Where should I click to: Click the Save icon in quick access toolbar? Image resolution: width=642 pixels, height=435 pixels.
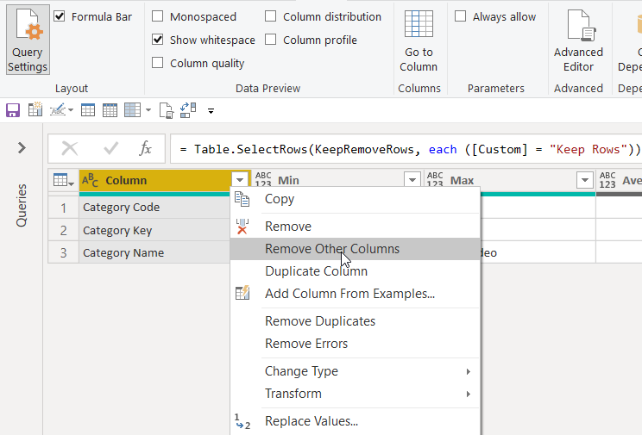coord(13,110)
